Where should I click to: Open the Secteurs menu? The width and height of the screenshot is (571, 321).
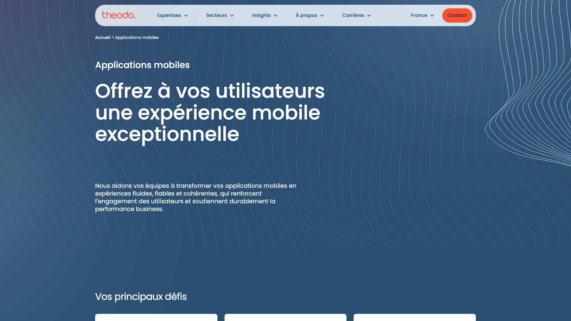(x=216, y=15)
